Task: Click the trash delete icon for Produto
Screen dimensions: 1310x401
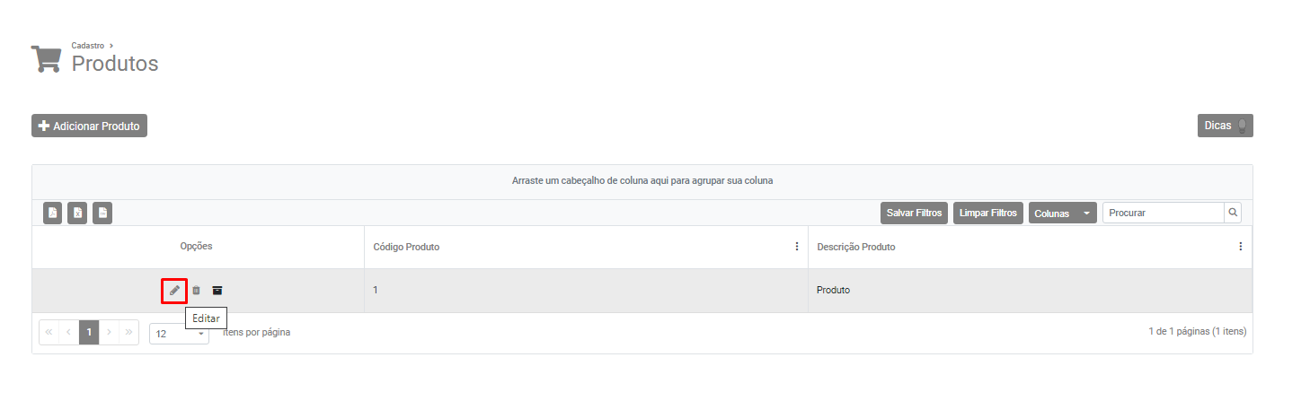Action: point(196,291)
